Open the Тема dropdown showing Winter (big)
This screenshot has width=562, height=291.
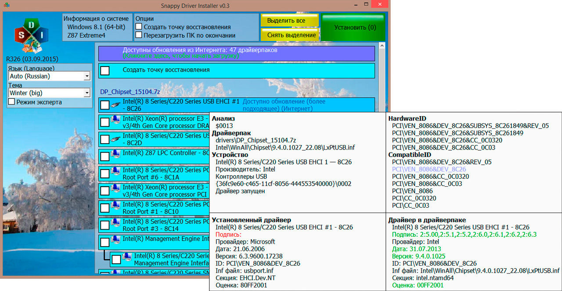point(86,93)
